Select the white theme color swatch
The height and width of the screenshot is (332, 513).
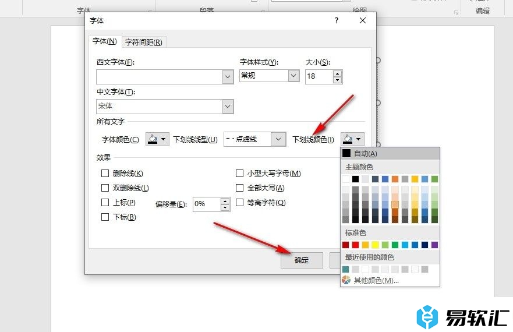click(345, 179)
